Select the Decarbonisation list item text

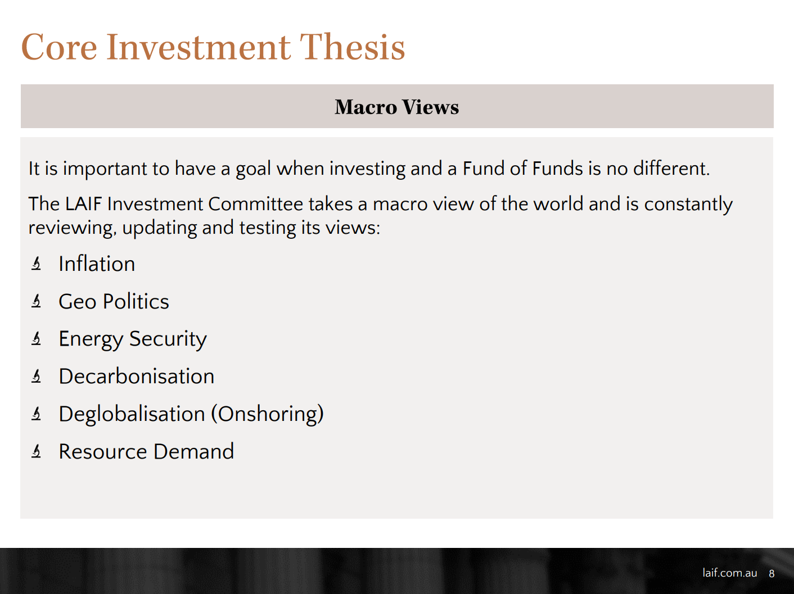(137, 376)
